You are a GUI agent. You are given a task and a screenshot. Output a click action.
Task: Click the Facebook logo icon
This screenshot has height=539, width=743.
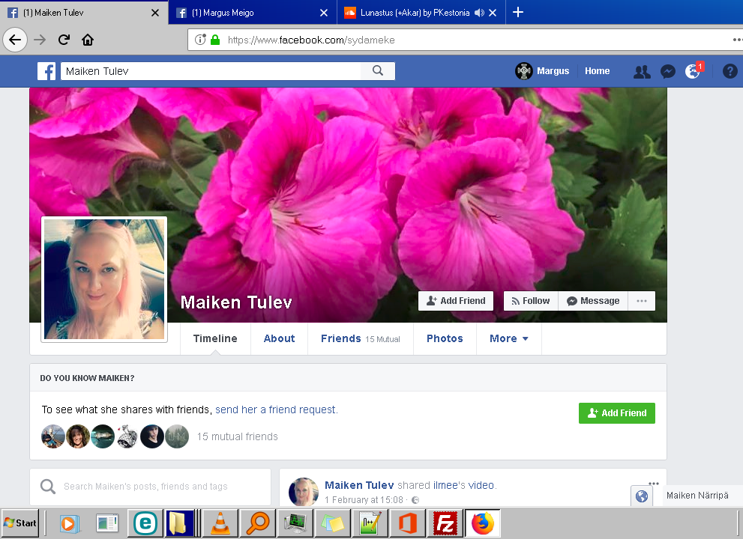click(46, 71)
